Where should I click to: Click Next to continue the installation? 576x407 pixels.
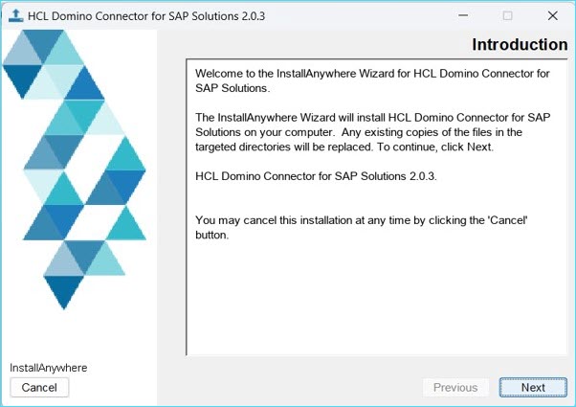(533, 387)
